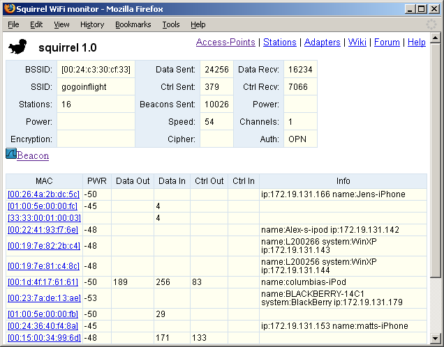
Task: Click the L200256 WinXP info cell
Action: [x=343, y=266]
